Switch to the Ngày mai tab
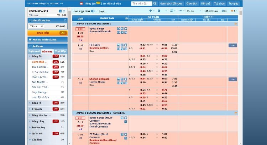 pyautogui.click(x=34, y=51)
